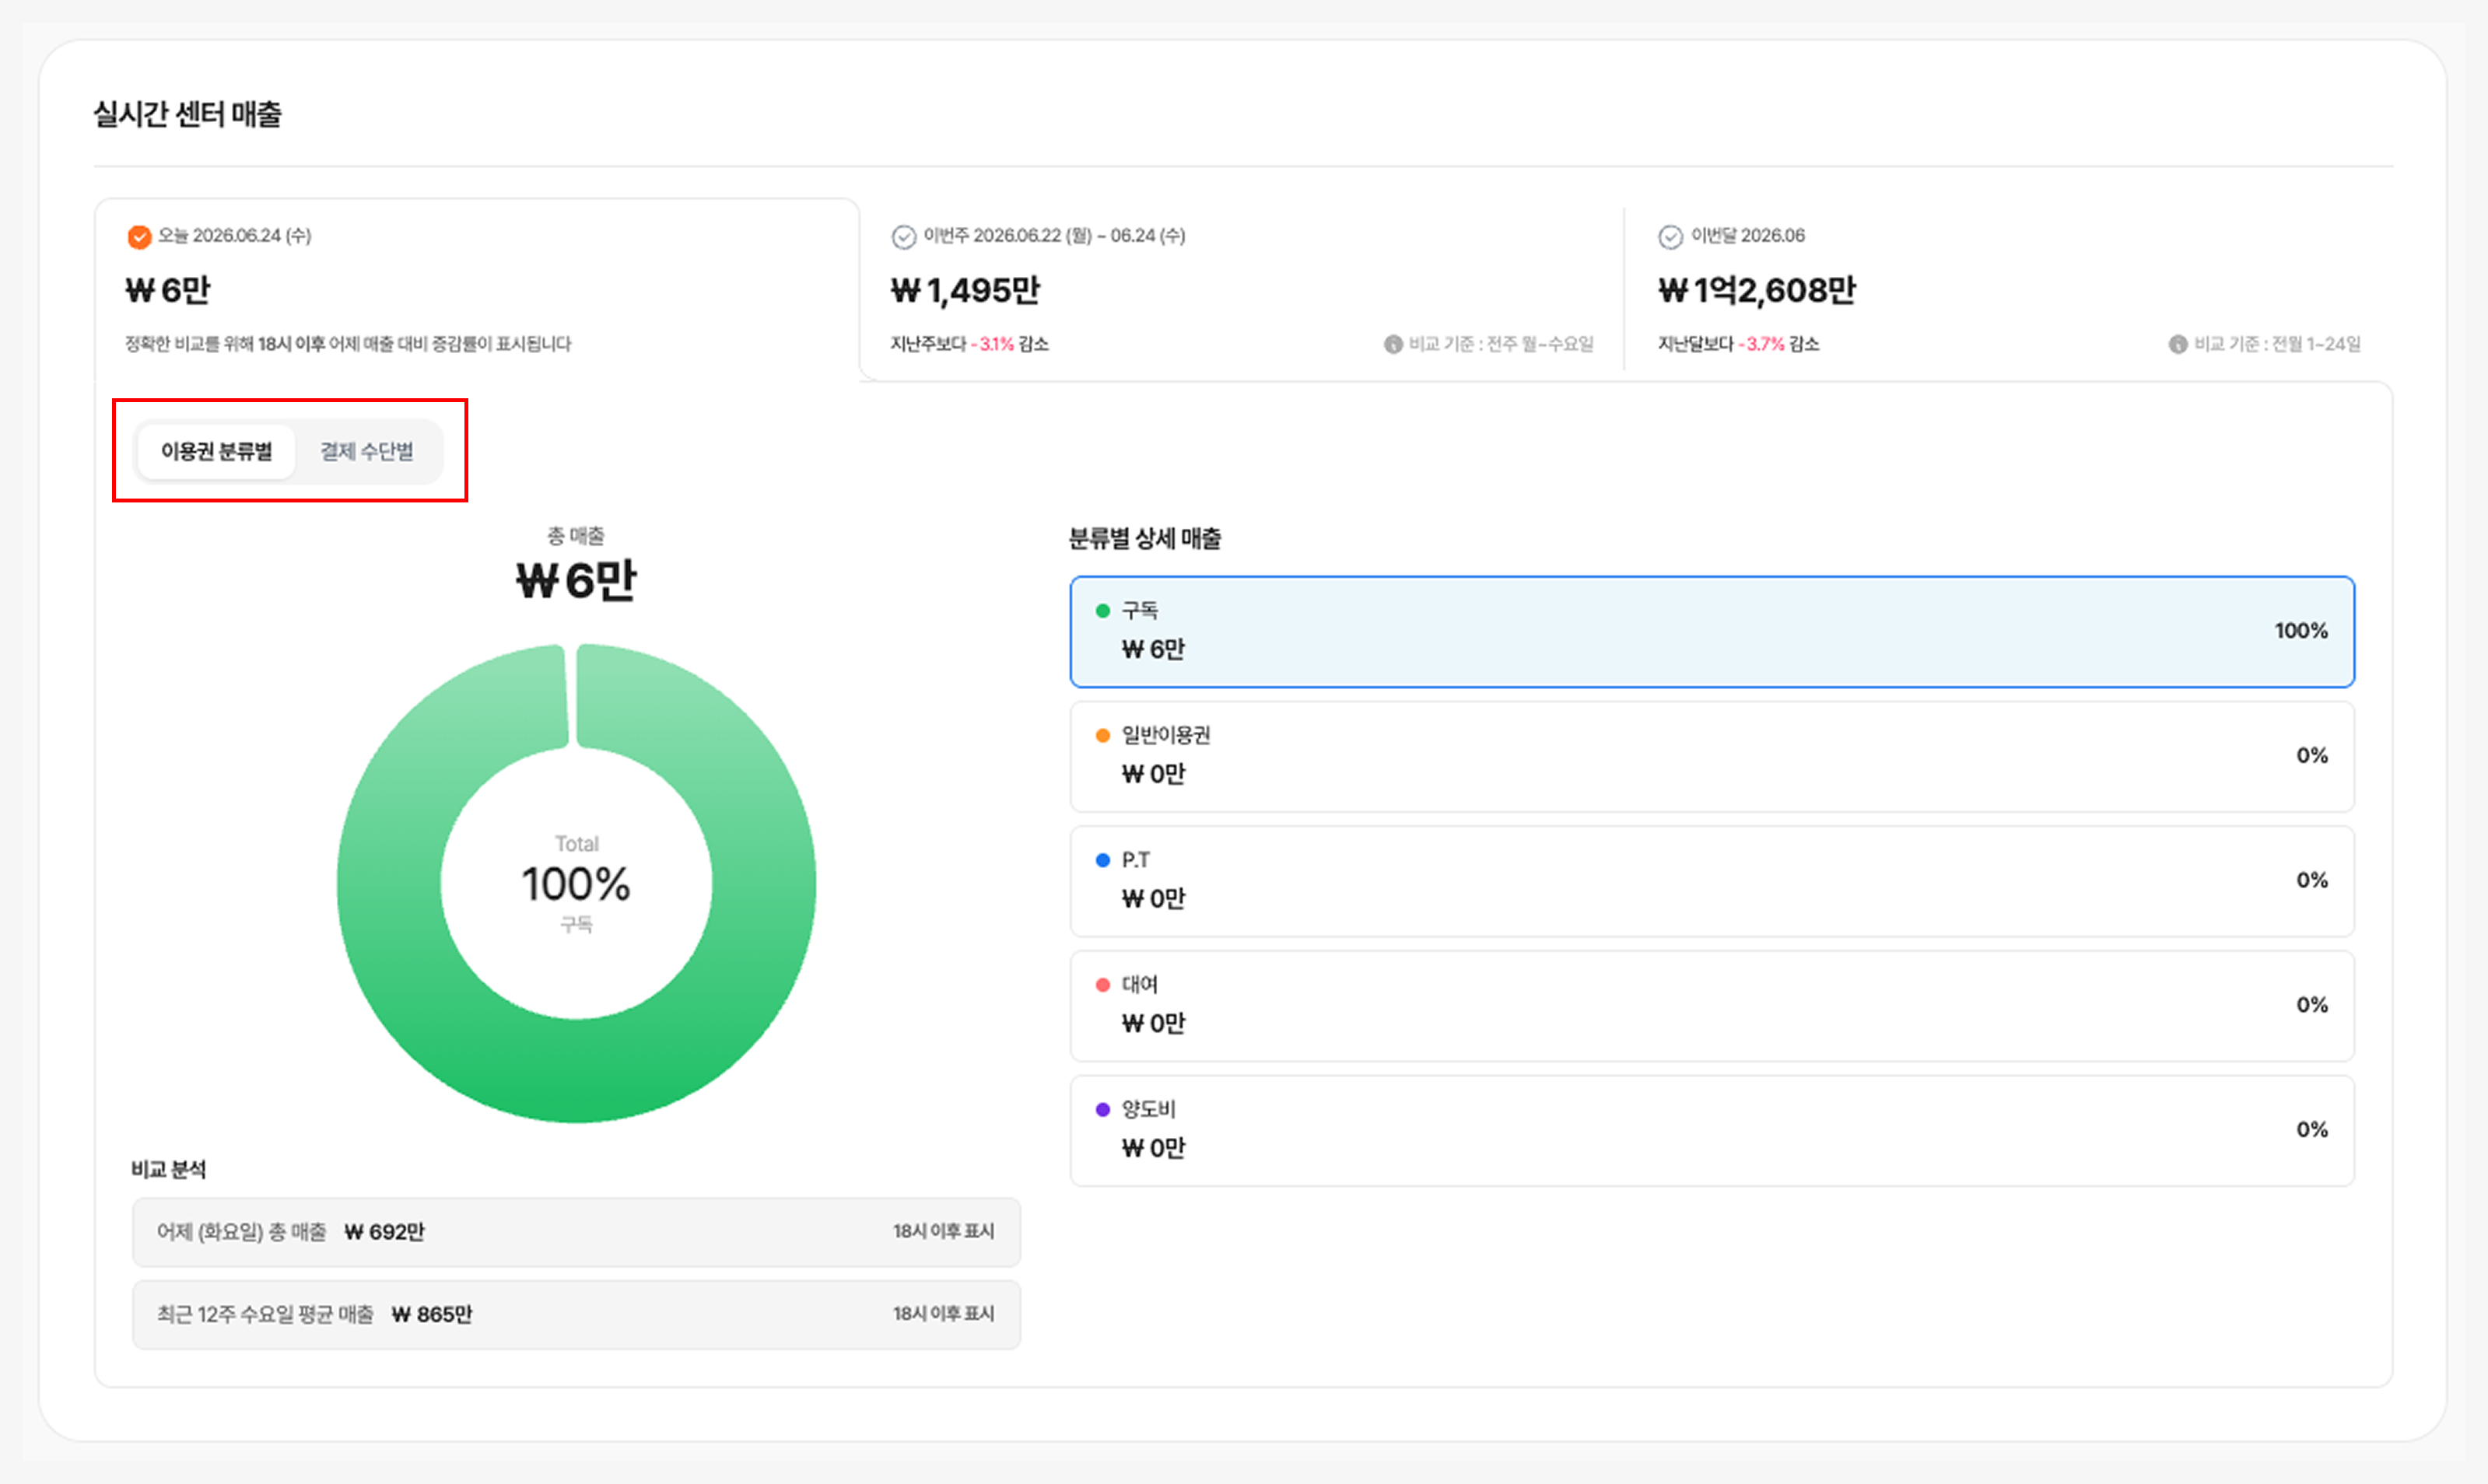Viewport: 2488px width, 1484px height.
Task: Click the 최근 12주 수요일 평균 매출 label
Action: coord(265,1314)
